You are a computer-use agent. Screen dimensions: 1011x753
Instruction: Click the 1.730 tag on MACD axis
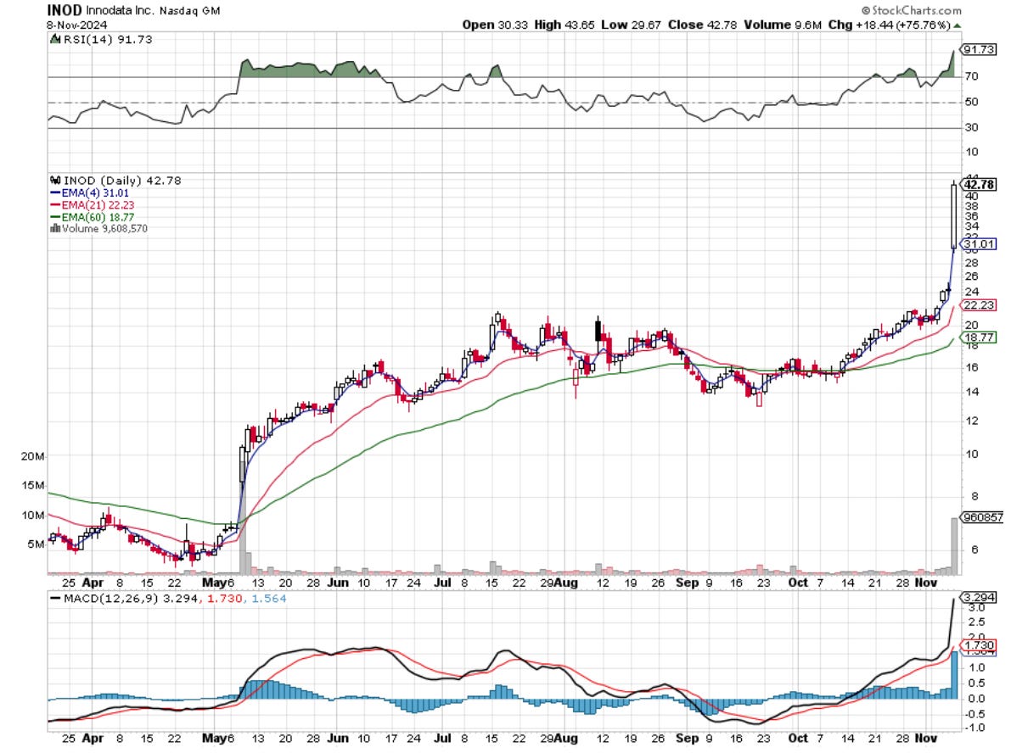(x=980, y=644)
